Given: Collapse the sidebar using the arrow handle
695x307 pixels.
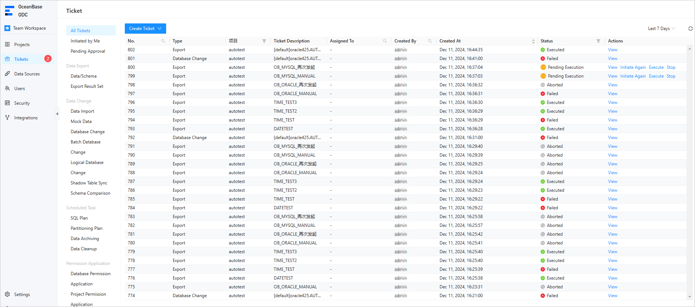Looking at the screenshot, I should (x=57, y=114).
